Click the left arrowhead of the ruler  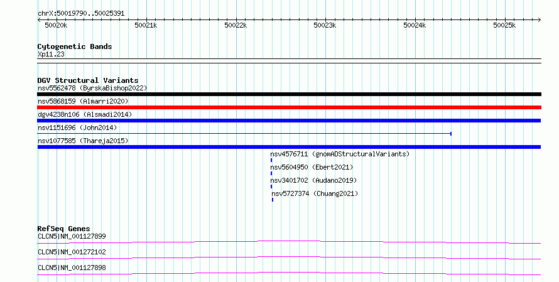[39, 20]
